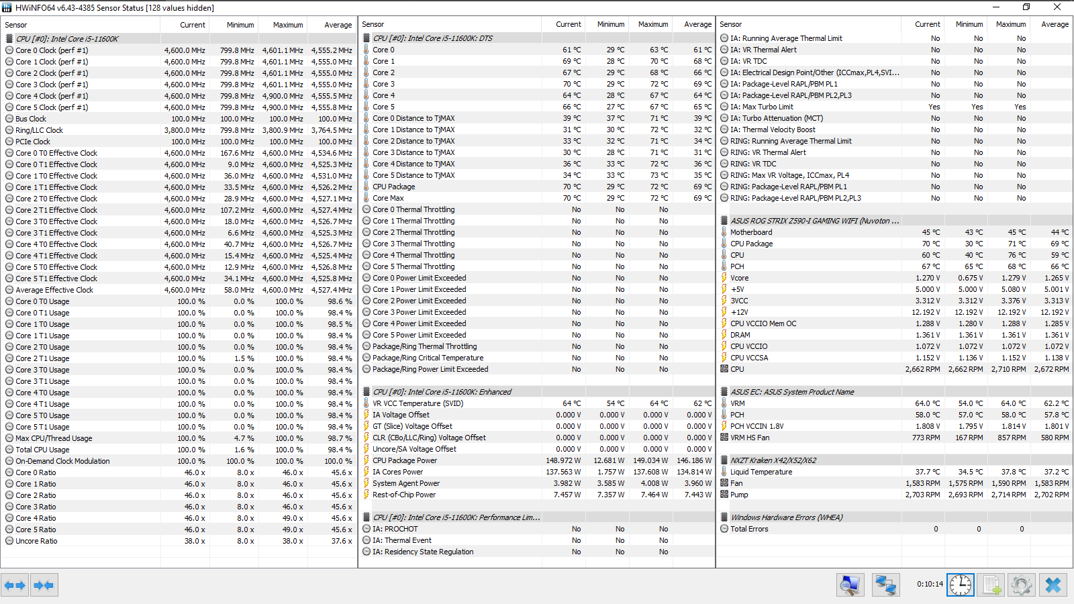Select the PCIe Clock row
Screen dimensions: 1074x604
click(179, 142)
